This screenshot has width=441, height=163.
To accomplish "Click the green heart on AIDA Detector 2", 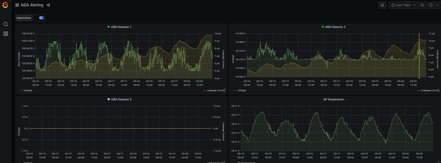I will pyautogui.click(x=323, y=27).
